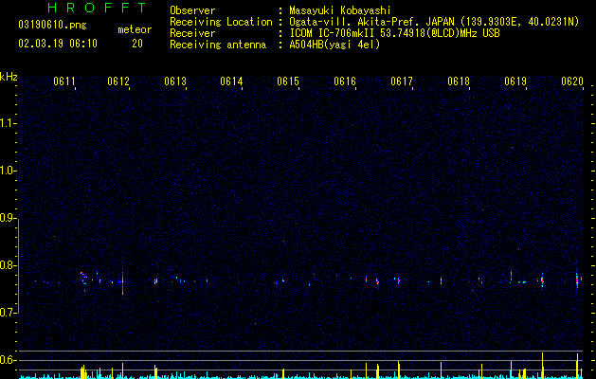The height and width of the screenshot is (379, 596).
Task: Click the 0613 time marker
Action: [x=175, y=81]
